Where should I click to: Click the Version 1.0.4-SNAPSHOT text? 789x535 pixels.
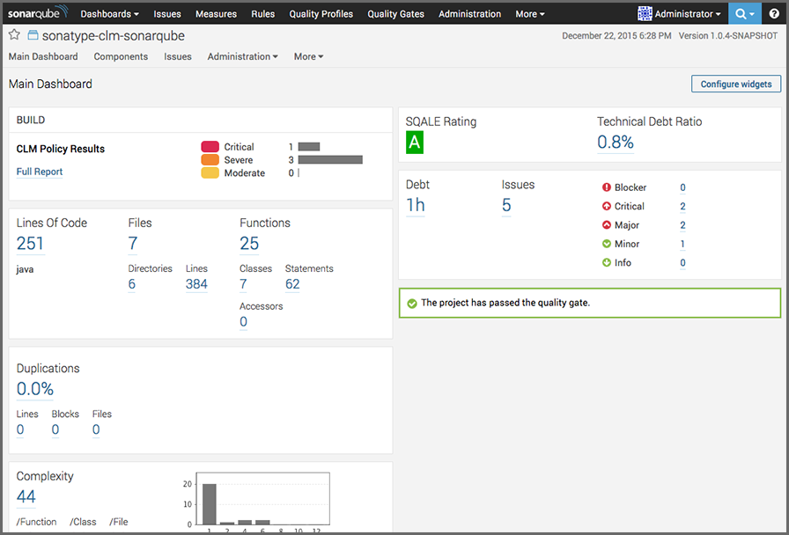[728, 36]
